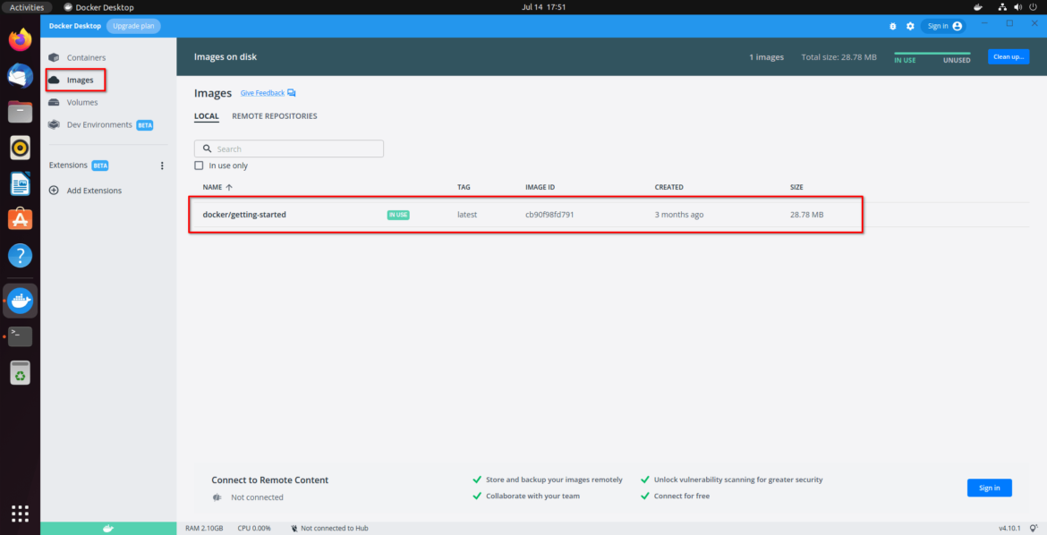Viewport: 1047px width, 535px height.
Task: Click the Clean up button
Action: coord(1008,55)
